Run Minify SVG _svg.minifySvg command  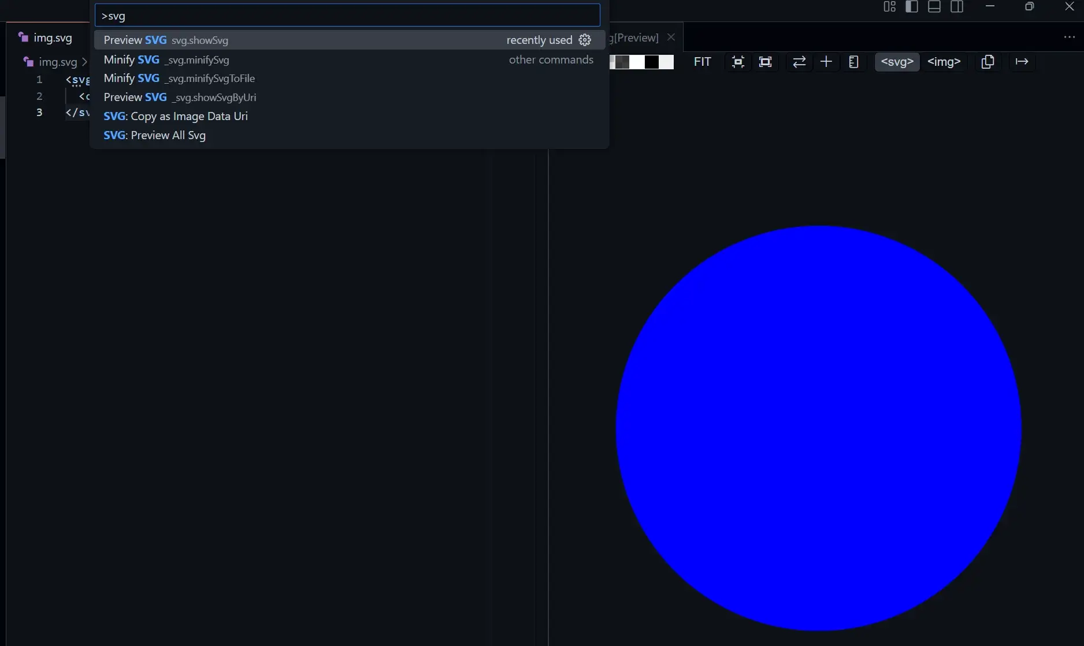coord(349,59)
